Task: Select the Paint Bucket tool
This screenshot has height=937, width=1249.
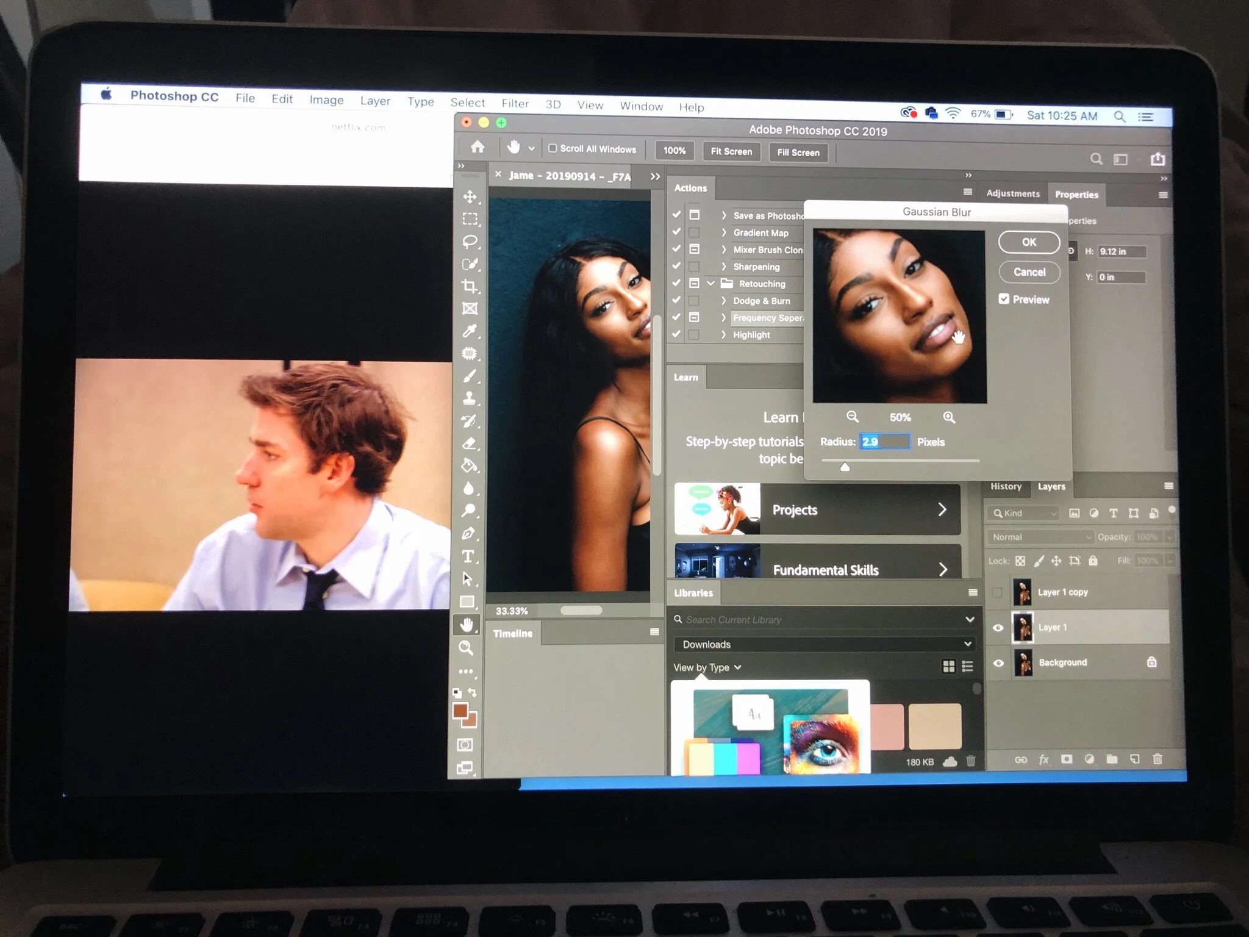Action: [469, 466]
